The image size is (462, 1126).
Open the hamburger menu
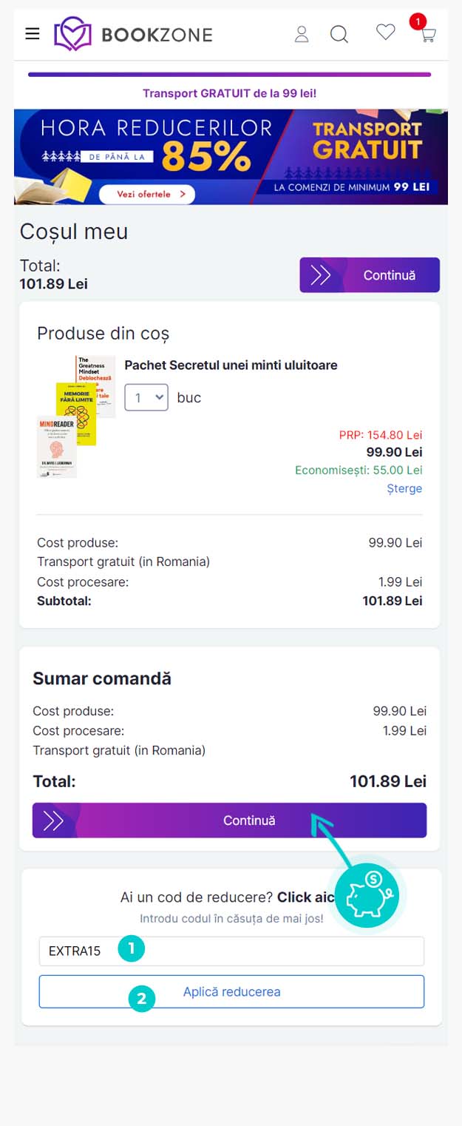[33, 33]
